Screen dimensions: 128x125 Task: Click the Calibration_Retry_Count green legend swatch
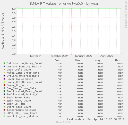4,63
